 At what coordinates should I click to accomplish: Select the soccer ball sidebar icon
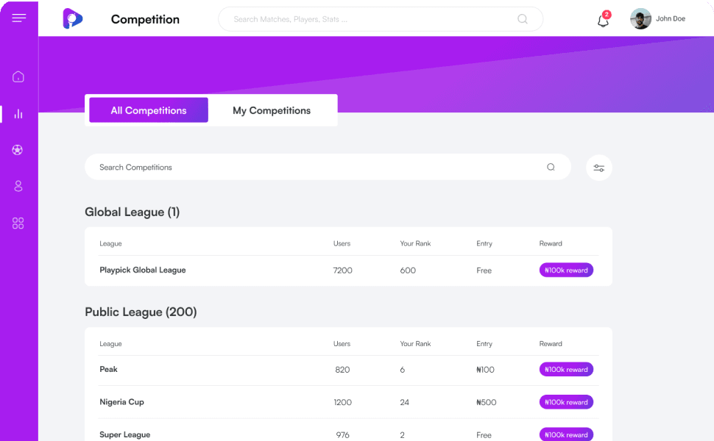[18, 150]
